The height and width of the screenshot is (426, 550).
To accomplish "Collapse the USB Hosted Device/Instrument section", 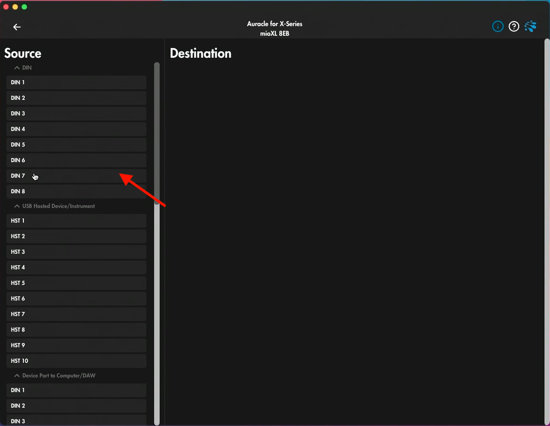I will (x=17, y=206).
